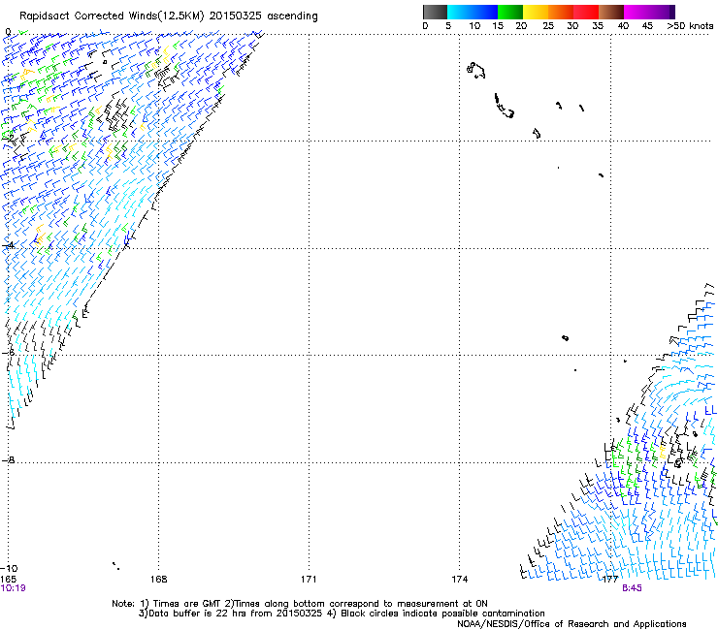Click the cyan-blue 5-15 knots color band
This screenshot has height=630, width=718.
coord(473,12)
